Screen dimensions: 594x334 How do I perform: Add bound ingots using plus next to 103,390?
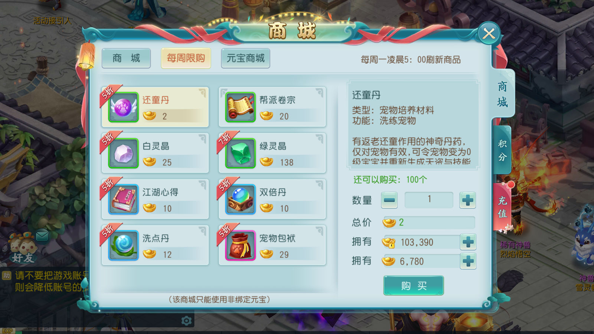tap(468, 242)
